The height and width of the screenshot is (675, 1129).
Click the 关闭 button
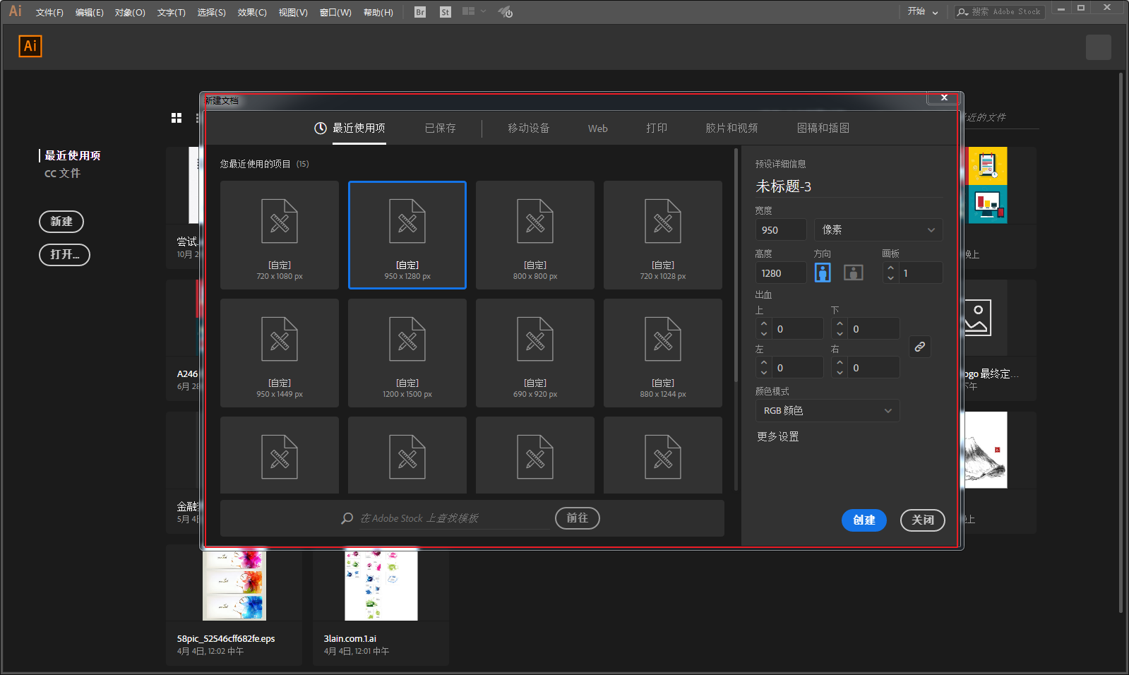click(923, 520)
